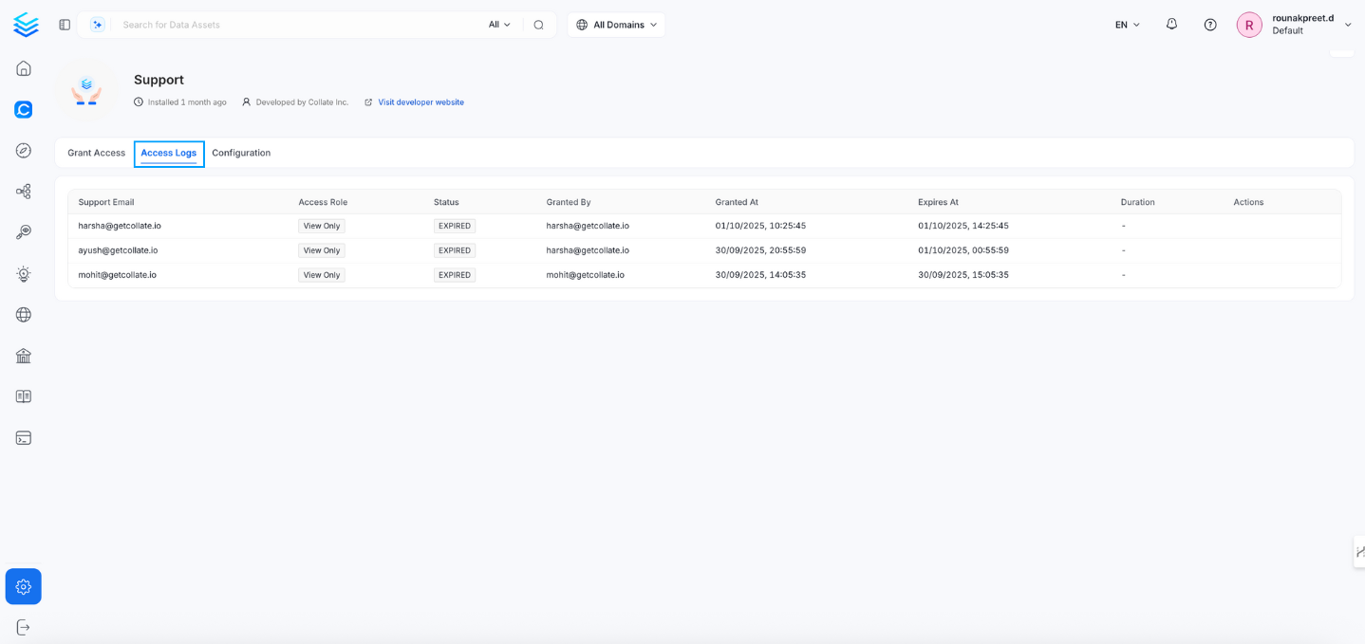Click the Access Role column header
This screenshot has width=1365, height=644.
pyautogui.click(x=323, y=202)
